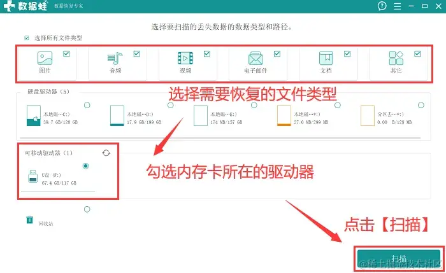Viewport: 446px width, 273px height.
Task: Select the U盘 (F:) radio button
Action: (x=85, y=166)
